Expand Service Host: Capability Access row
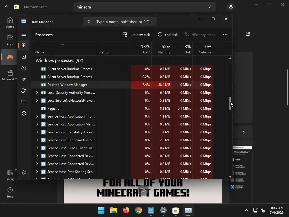 (x=37, y=132)
